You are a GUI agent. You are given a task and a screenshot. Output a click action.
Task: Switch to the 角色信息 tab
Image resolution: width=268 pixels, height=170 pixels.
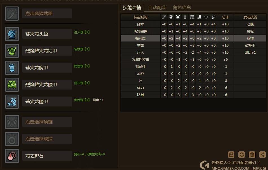[x=182, y=7]
